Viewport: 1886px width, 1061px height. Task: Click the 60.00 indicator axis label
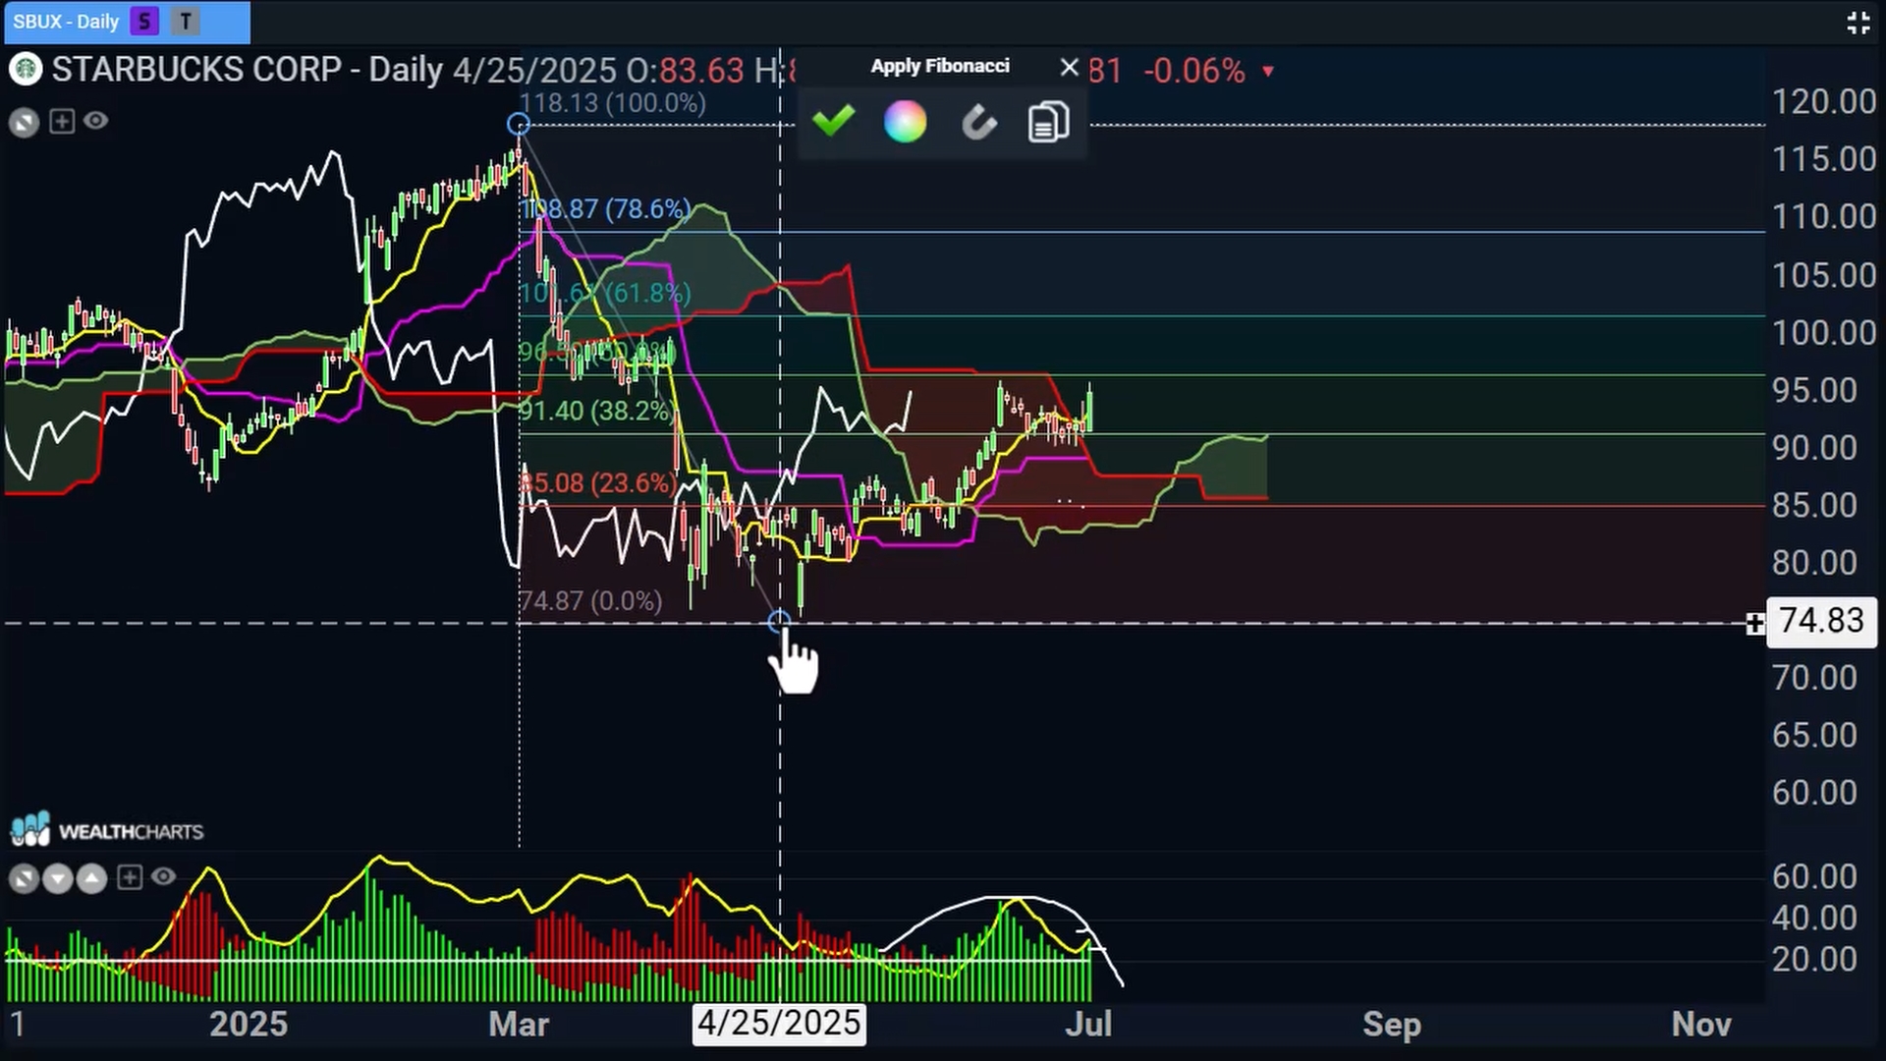1814,876
